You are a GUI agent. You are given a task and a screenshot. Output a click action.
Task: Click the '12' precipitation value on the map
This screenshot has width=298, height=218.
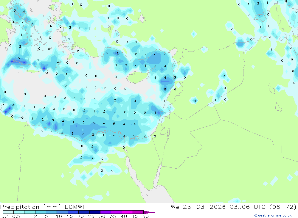[117, 53]
